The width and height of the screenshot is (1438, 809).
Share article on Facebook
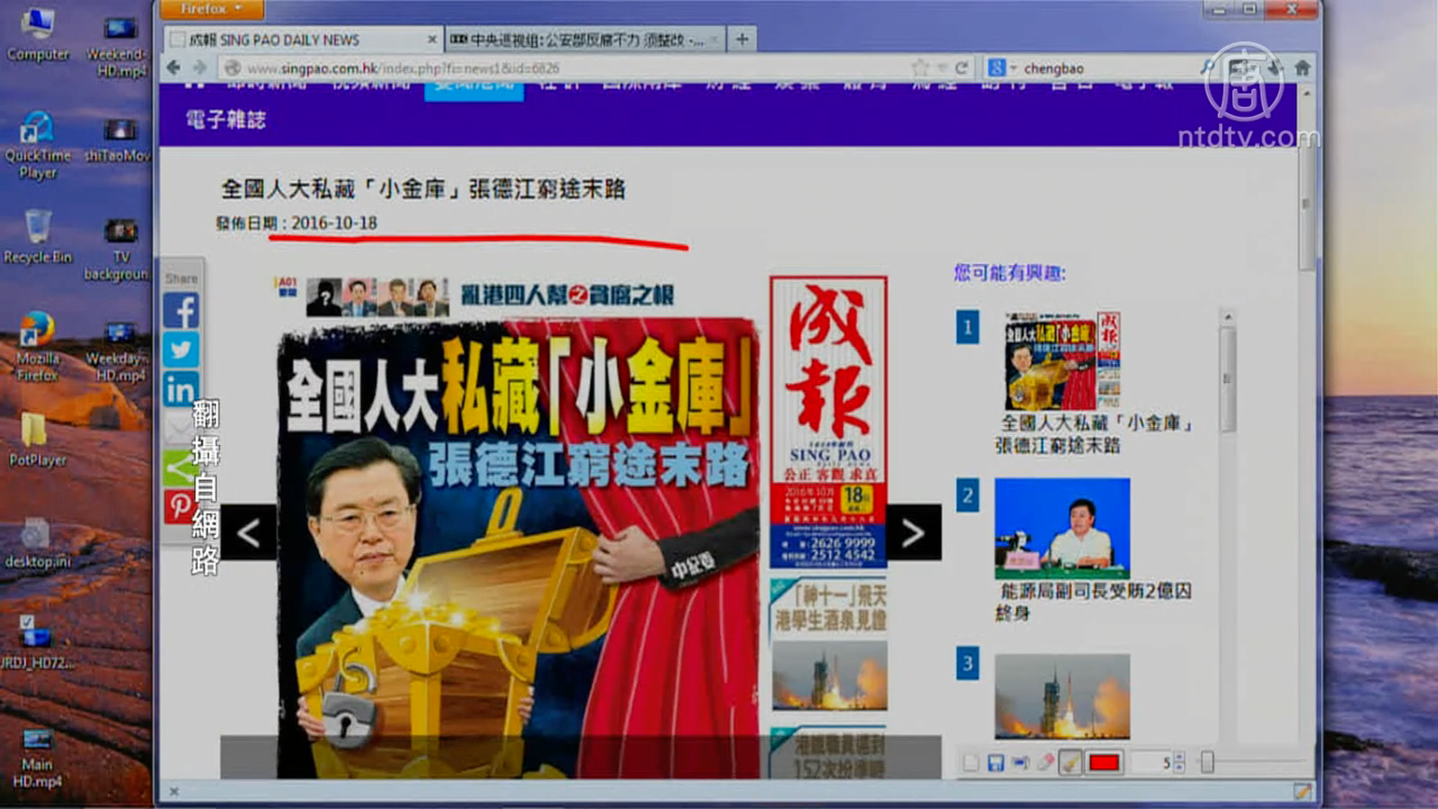[x=181, y=311]
